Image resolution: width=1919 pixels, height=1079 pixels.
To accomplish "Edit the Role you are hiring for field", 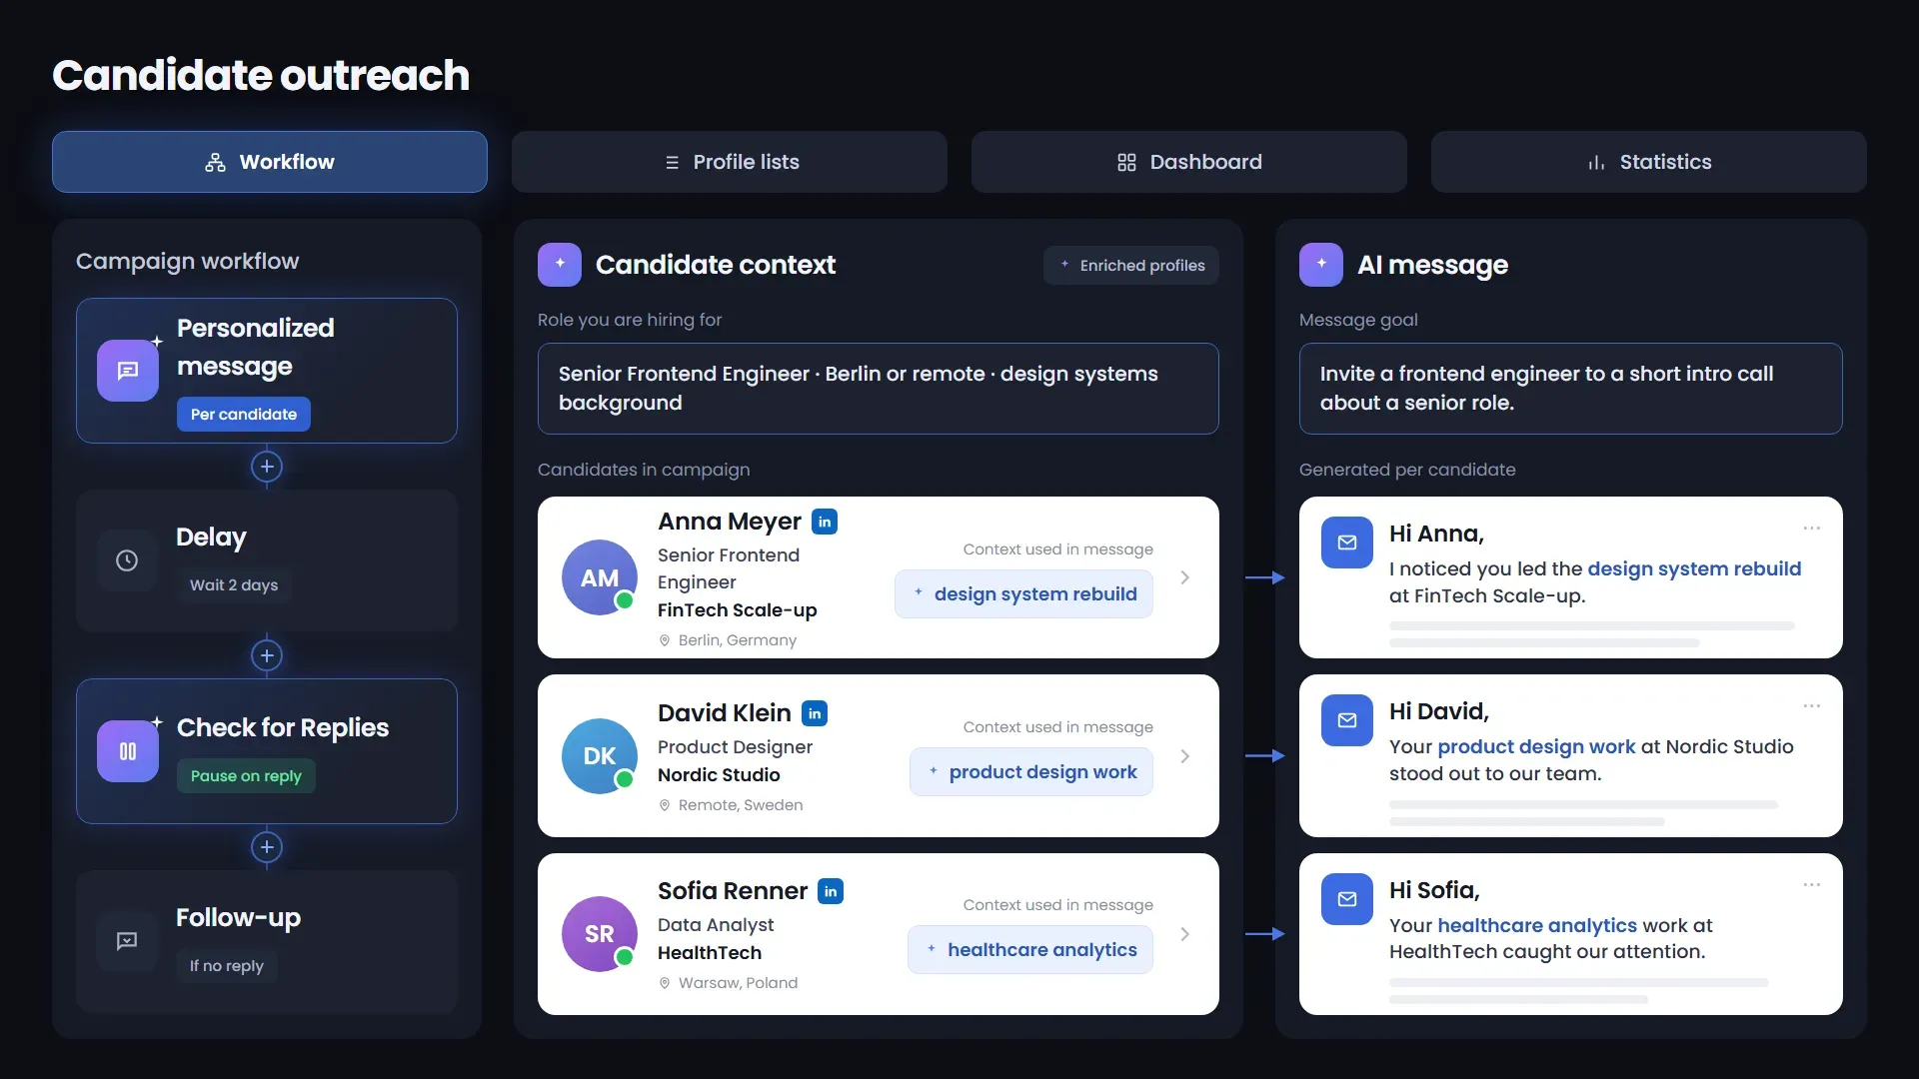I will (879, 389).
